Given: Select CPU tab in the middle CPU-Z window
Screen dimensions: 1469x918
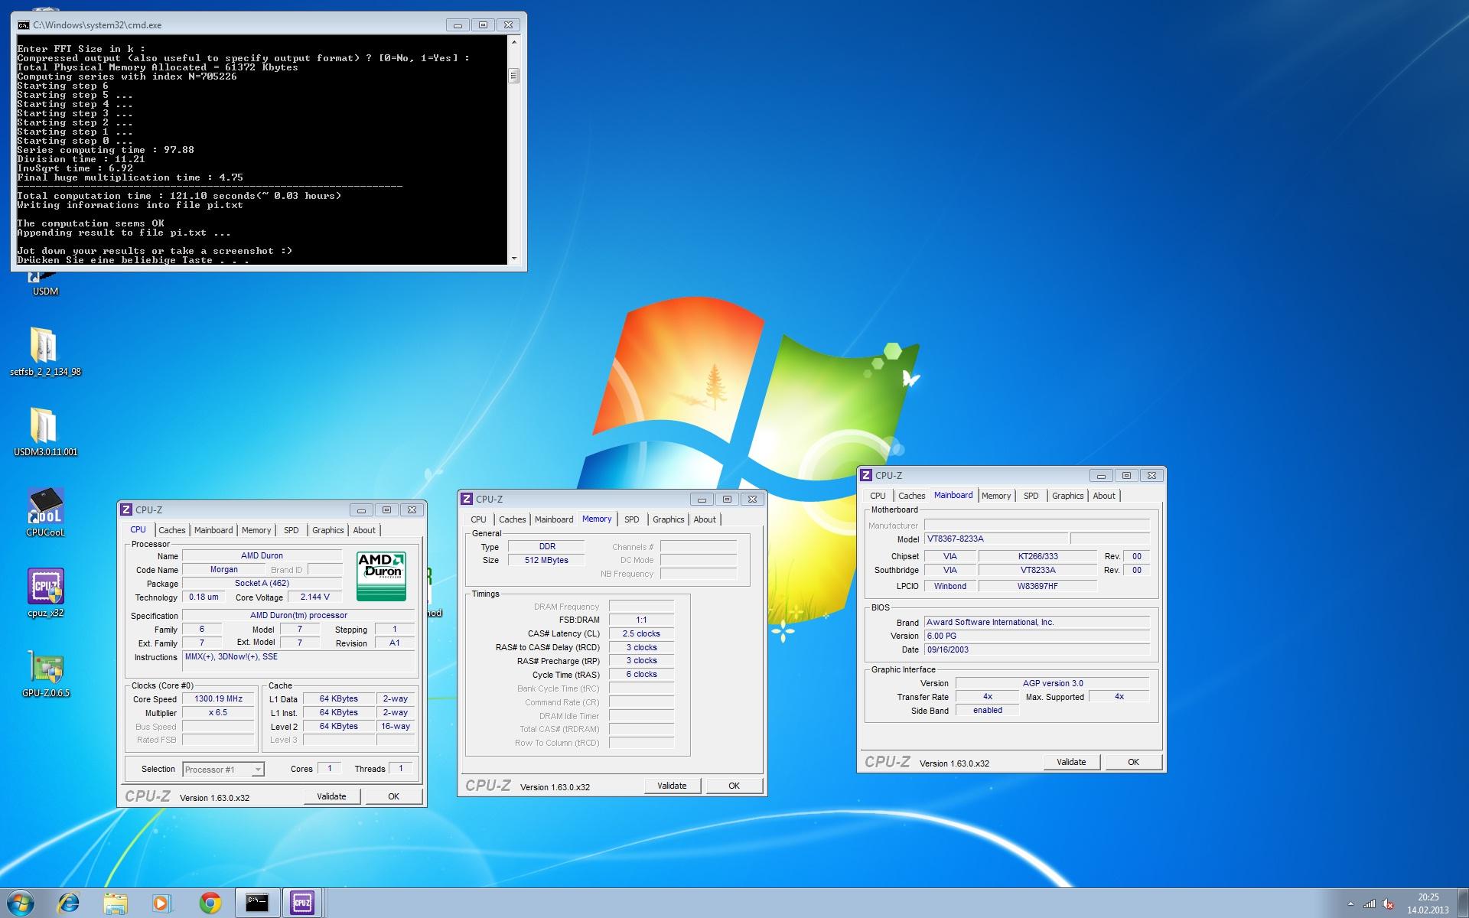Looking at the screenshot, I should [479, 519].
